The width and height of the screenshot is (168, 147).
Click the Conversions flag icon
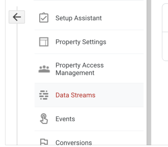44,142
